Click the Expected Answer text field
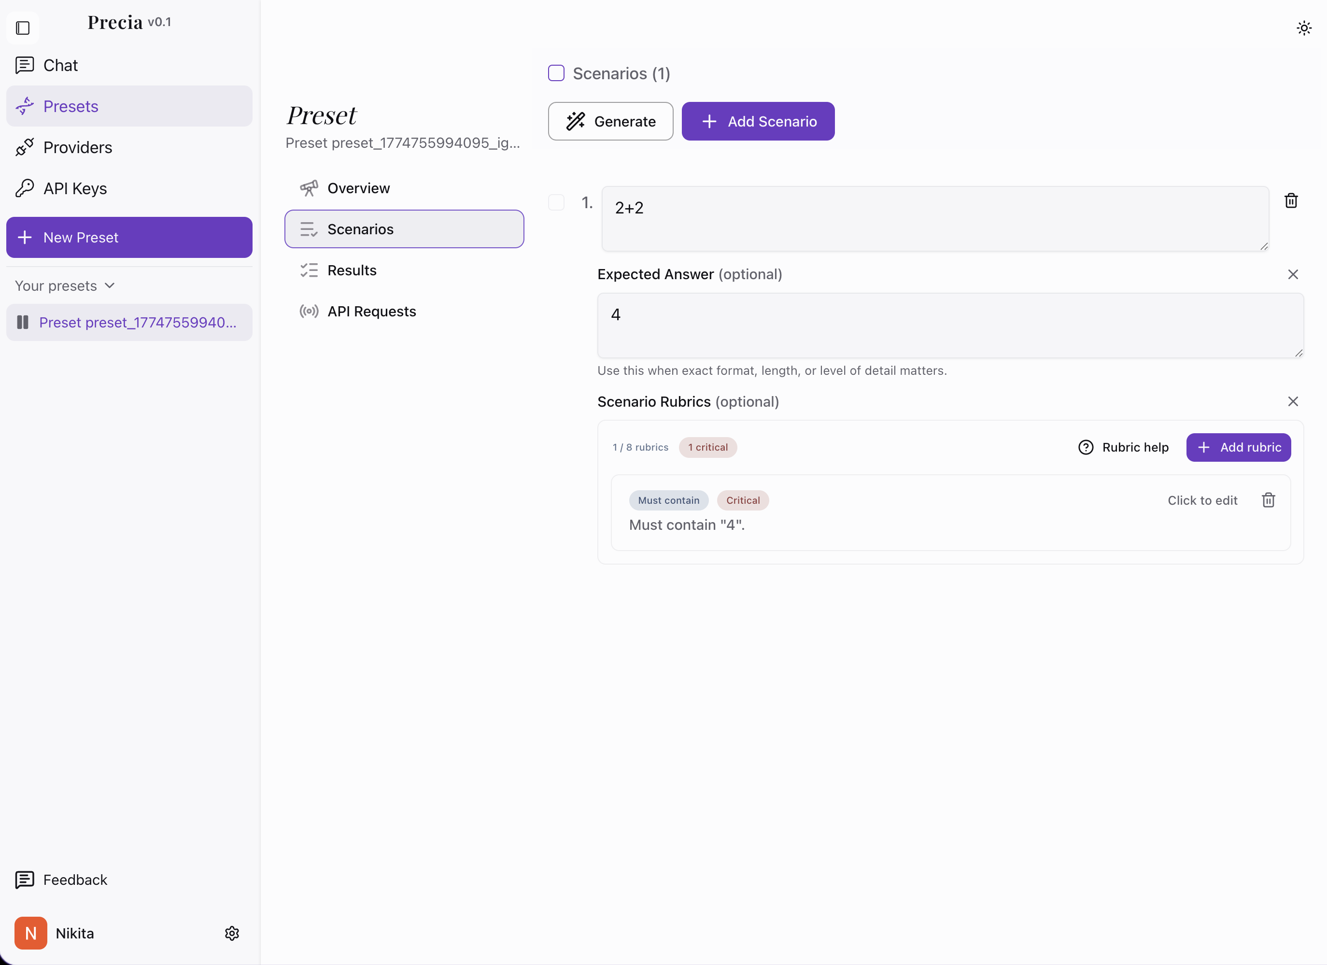The image size is (1327, 965). pyautogui.click(x=949, y=326)
